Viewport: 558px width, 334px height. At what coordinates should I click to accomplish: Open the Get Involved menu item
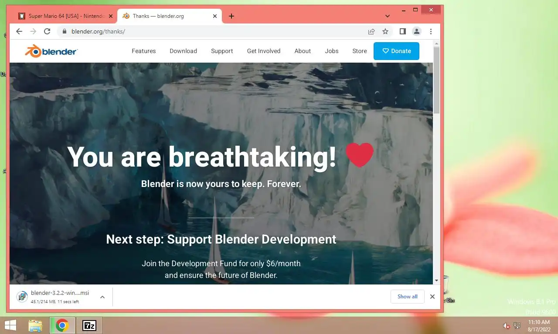(264, 51)
